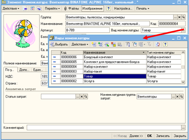Refresh the Виды номенклатуры list
Screen dimensions: 189x140
coord(158,45)
